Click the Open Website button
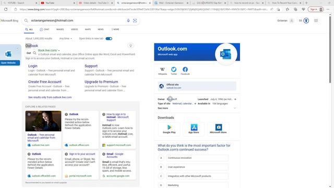The image size is (334, 188). pos(9,63)
